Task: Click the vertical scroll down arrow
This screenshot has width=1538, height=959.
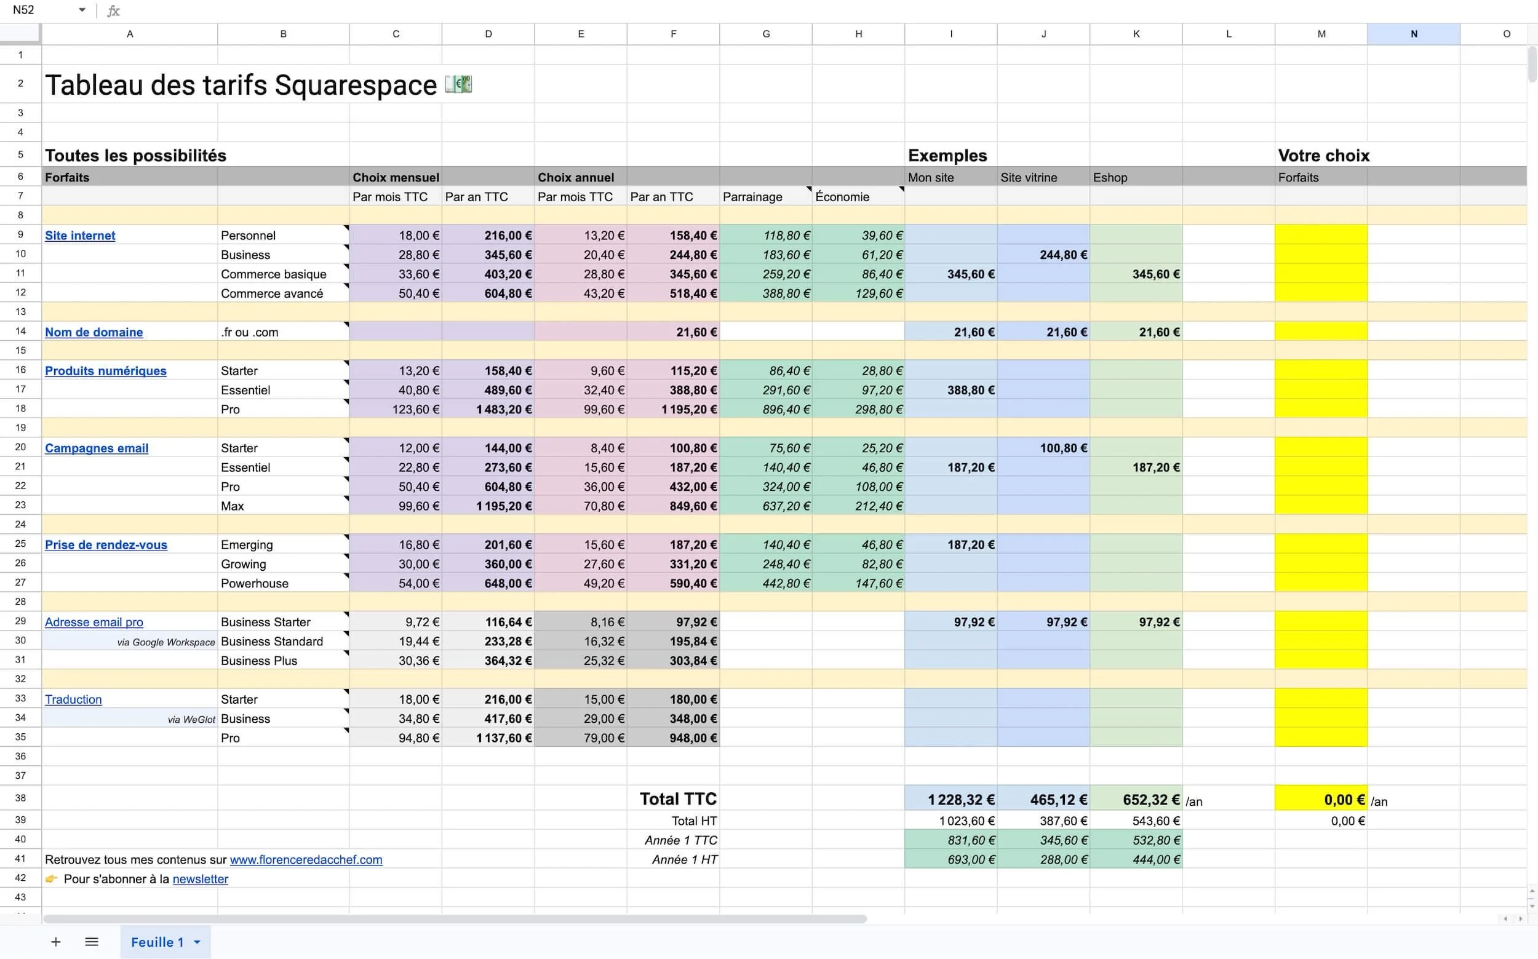Action: point(1532,905)
